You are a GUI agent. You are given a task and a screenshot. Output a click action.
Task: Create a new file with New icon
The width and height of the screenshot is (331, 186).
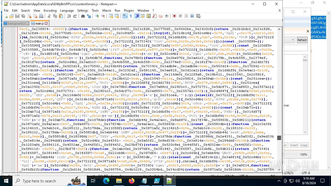point(5,16)
